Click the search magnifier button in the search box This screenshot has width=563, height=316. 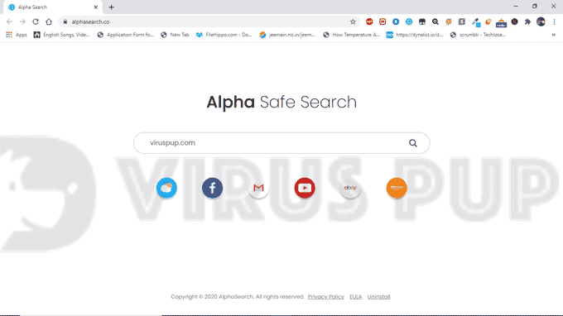pyautogui.click(x=413, y=143)
